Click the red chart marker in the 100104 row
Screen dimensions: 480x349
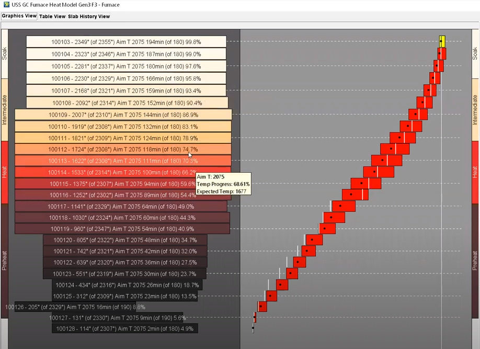tap(442, 53)
